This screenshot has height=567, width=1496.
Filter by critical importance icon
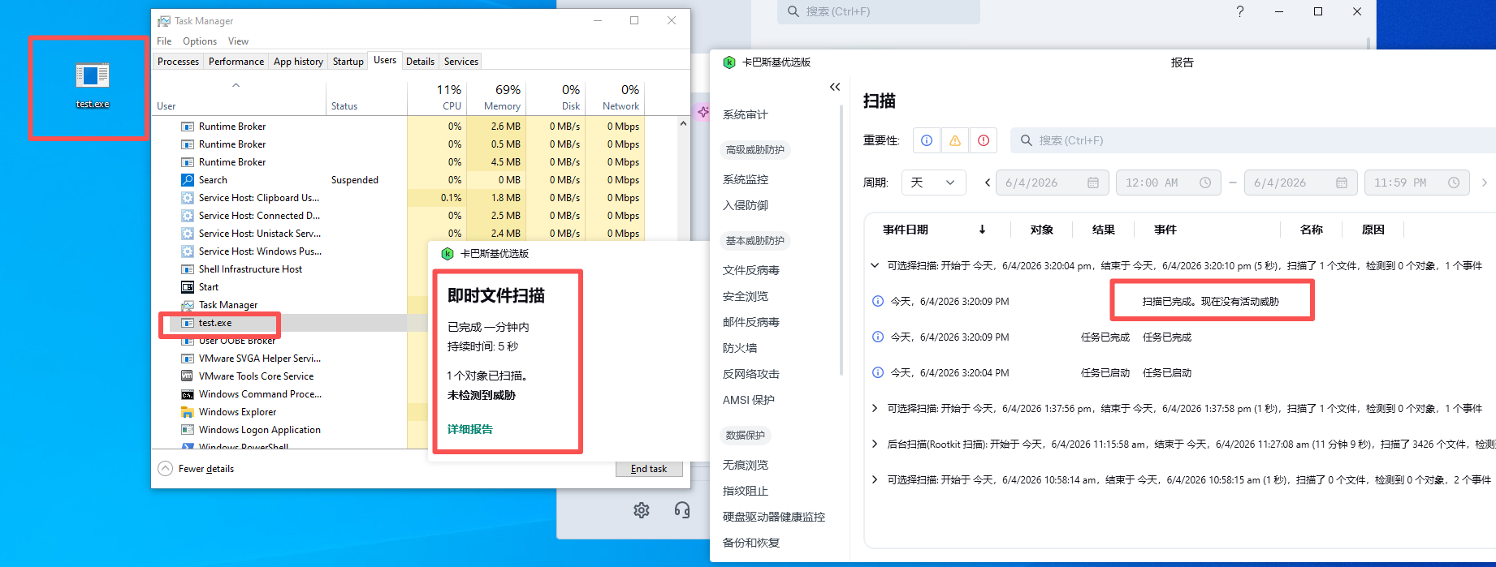pos(984,140)
